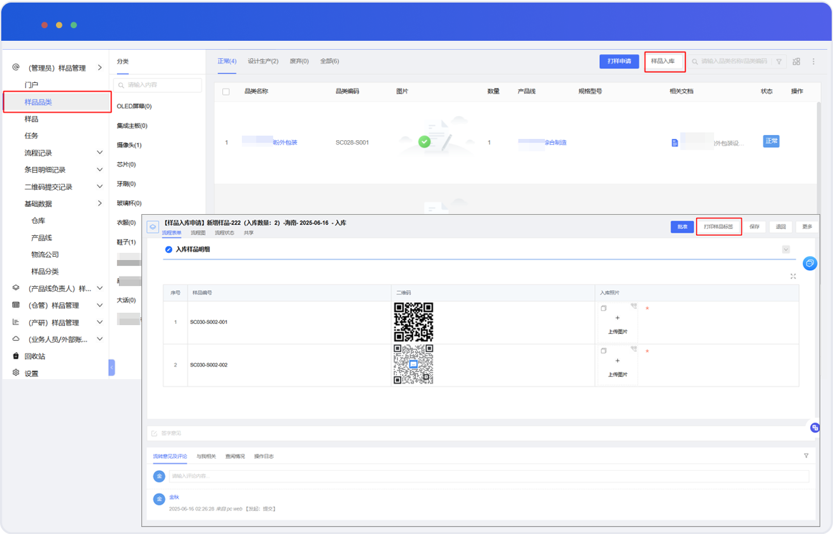
Task: Collapse the sidebar with the blue handle
Action: coord(112,368)
